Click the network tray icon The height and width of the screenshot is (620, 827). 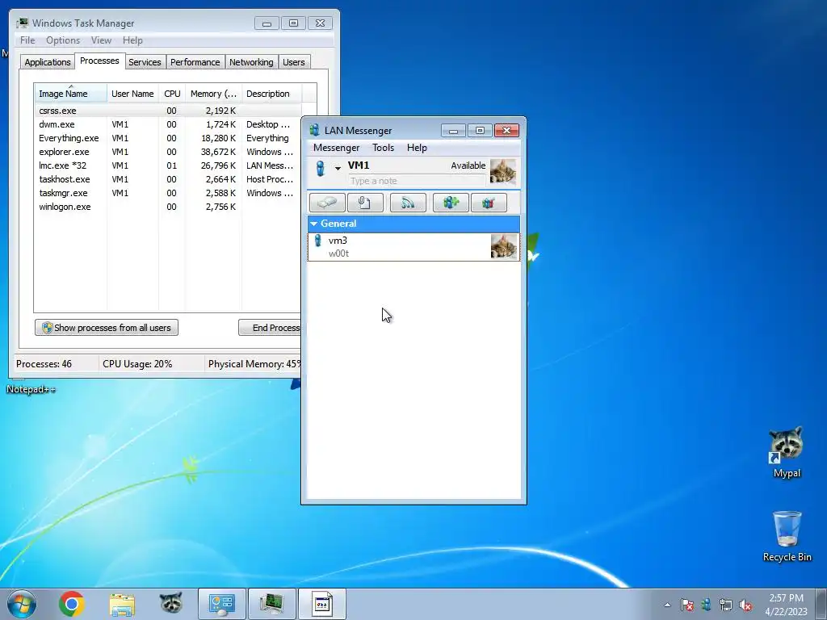[726, 605]
